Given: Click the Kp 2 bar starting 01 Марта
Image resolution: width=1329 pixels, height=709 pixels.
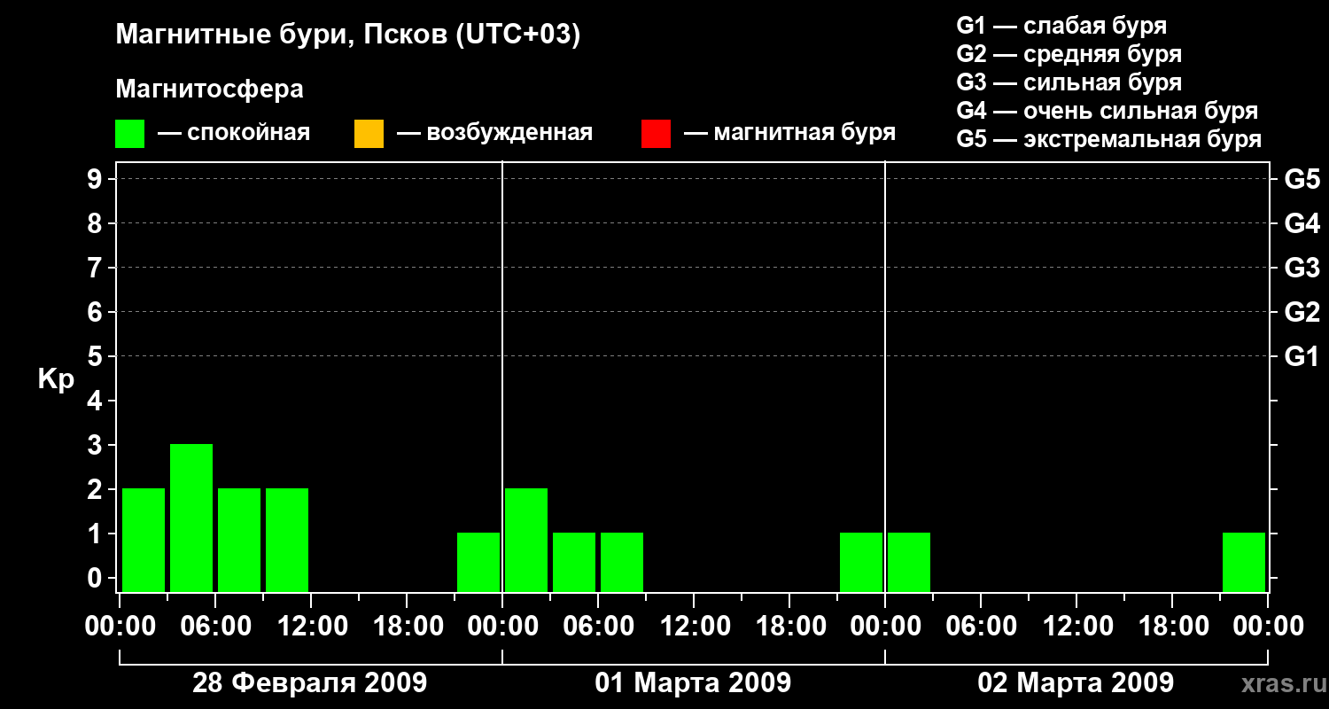Looking at the screenshot, I should click(x=526, y=540).
